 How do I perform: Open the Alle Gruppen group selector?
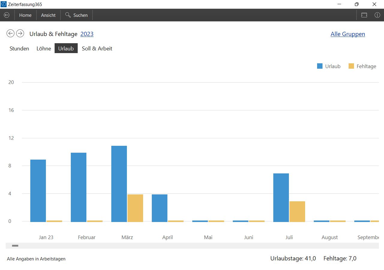coord(348,34)
